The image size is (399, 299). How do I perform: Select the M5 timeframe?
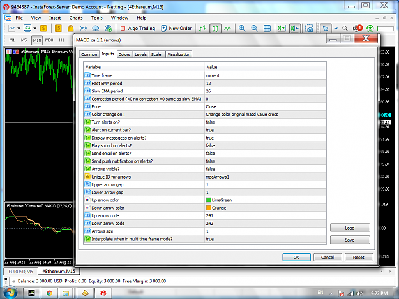pyautogui.click(x=24, y=40)
